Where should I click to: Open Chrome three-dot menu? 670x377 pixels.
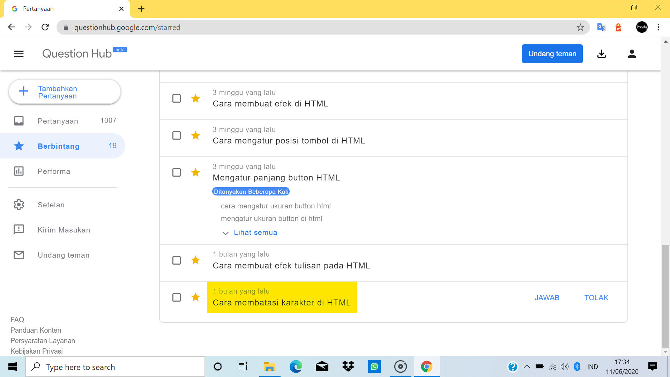click(658, 27)
